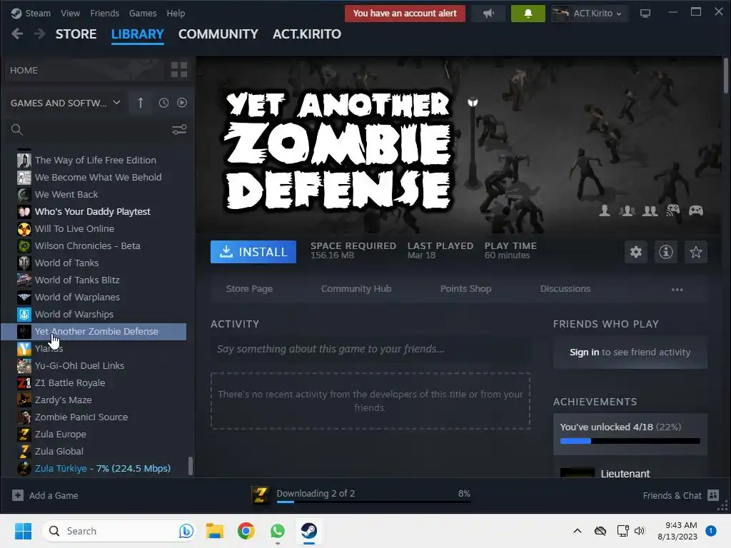Toggle the recent activity clock filter
Screen dimensions: 731x548
pos(163,103)
